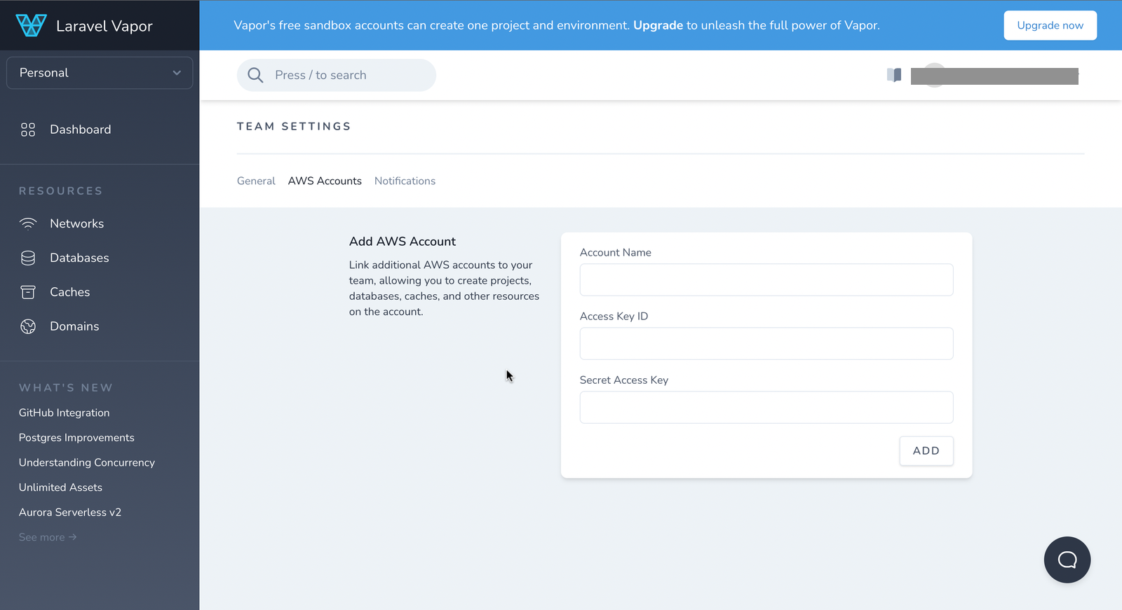Switch to the General tab
Image resolution: width=1122 pixels, height=610 pixels.
pos(256,181)
